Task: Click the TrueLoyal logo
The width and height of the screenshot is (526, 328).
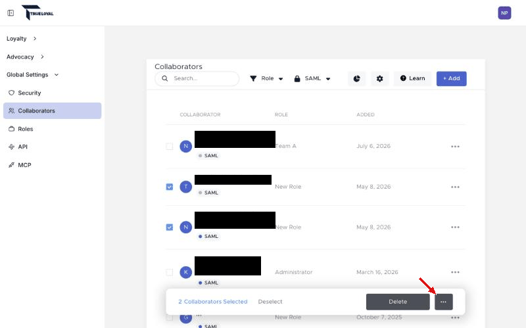Action: 37,12
